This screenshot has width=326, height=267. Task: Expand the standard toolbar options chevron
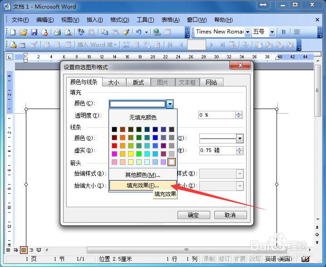pos(187,33)
